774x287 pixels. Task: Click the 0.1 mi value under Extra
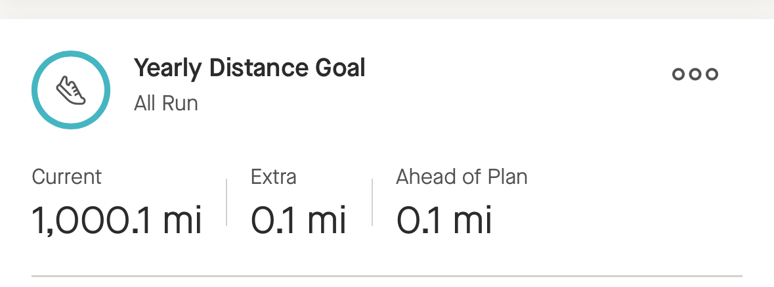pyautogui.click(x=298, y=219)
